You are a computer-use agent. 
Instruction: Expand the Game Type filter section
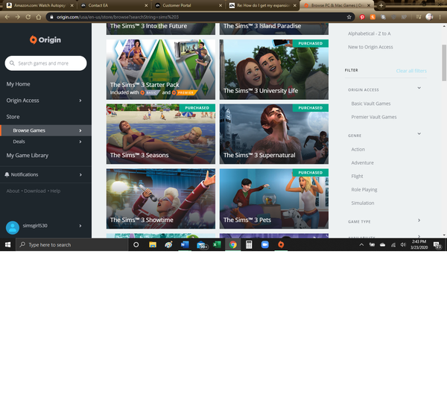tap(419, 220)
